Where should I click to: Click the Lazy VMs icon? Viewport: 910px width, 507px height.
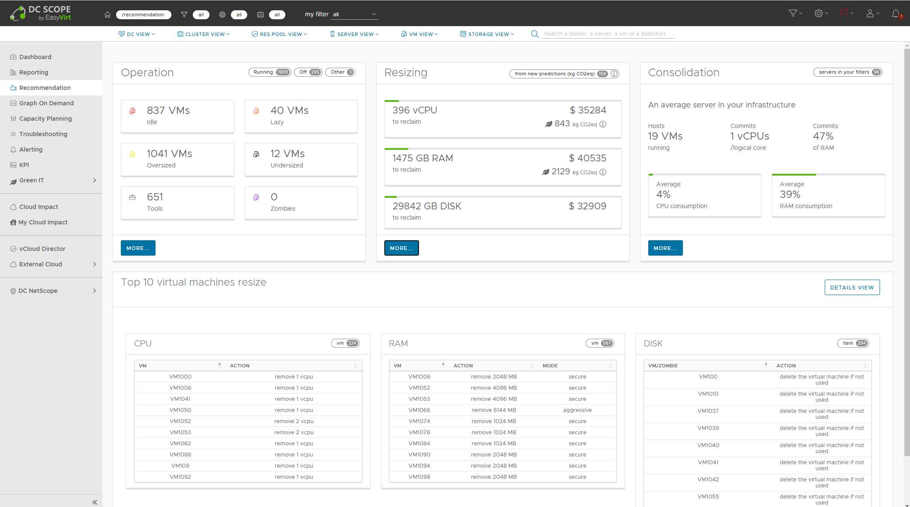[256, 111]
